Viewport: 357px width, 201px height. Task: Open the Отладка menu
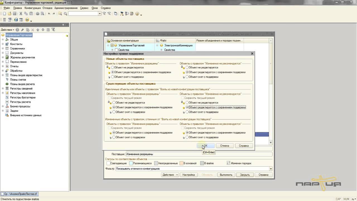click(x=48, y=8)
